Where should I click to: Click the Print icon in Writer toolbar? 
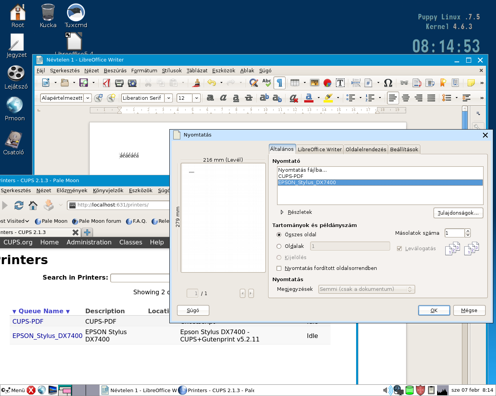tap(119, 83)
